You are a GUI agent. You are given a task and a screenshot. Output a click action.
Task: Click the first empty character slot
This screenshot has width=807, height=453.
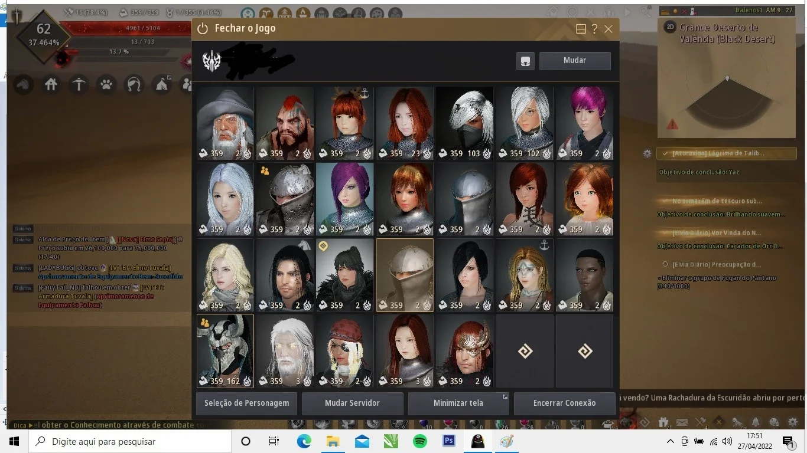[525, 351]
